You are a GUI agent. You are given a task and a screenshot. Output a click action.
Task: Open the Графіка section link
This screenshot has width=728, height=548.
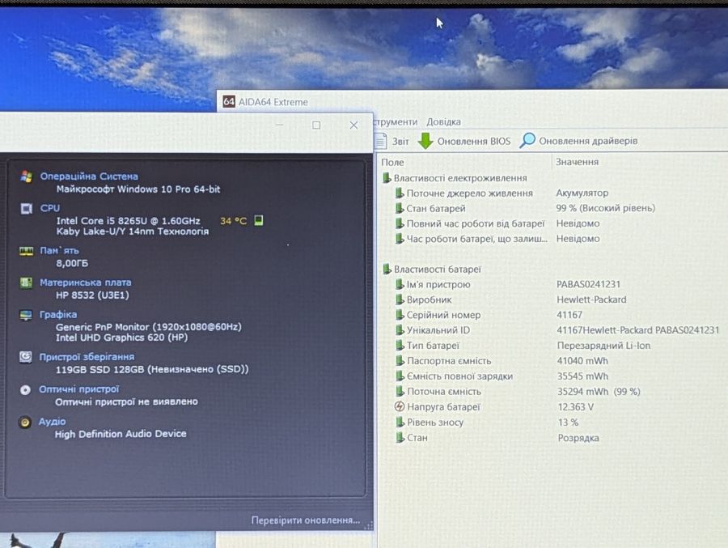pos(58,315)
